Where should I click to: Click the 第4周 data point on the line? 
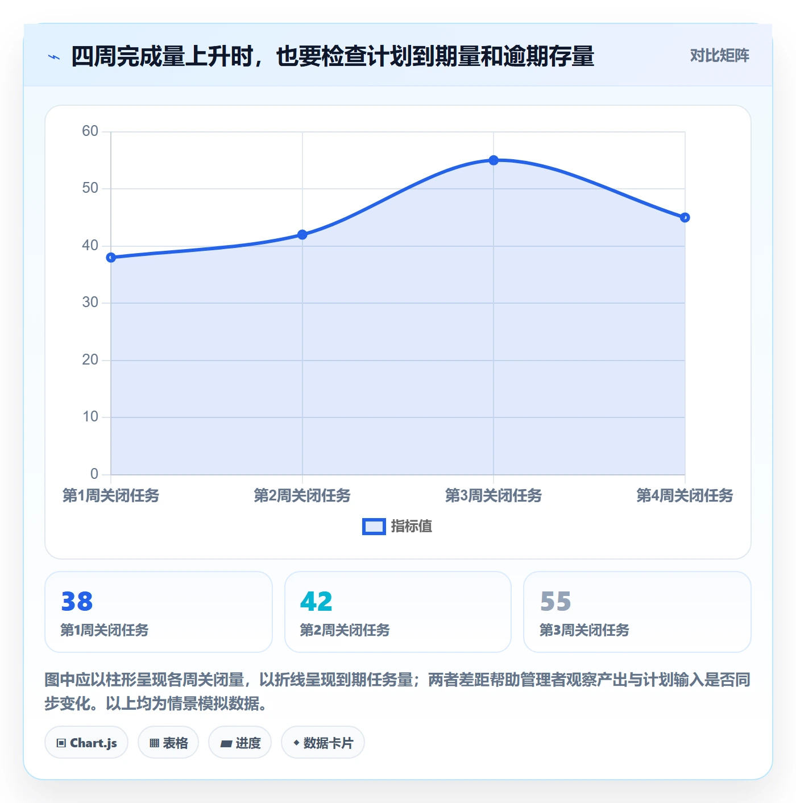pos(685,218)
